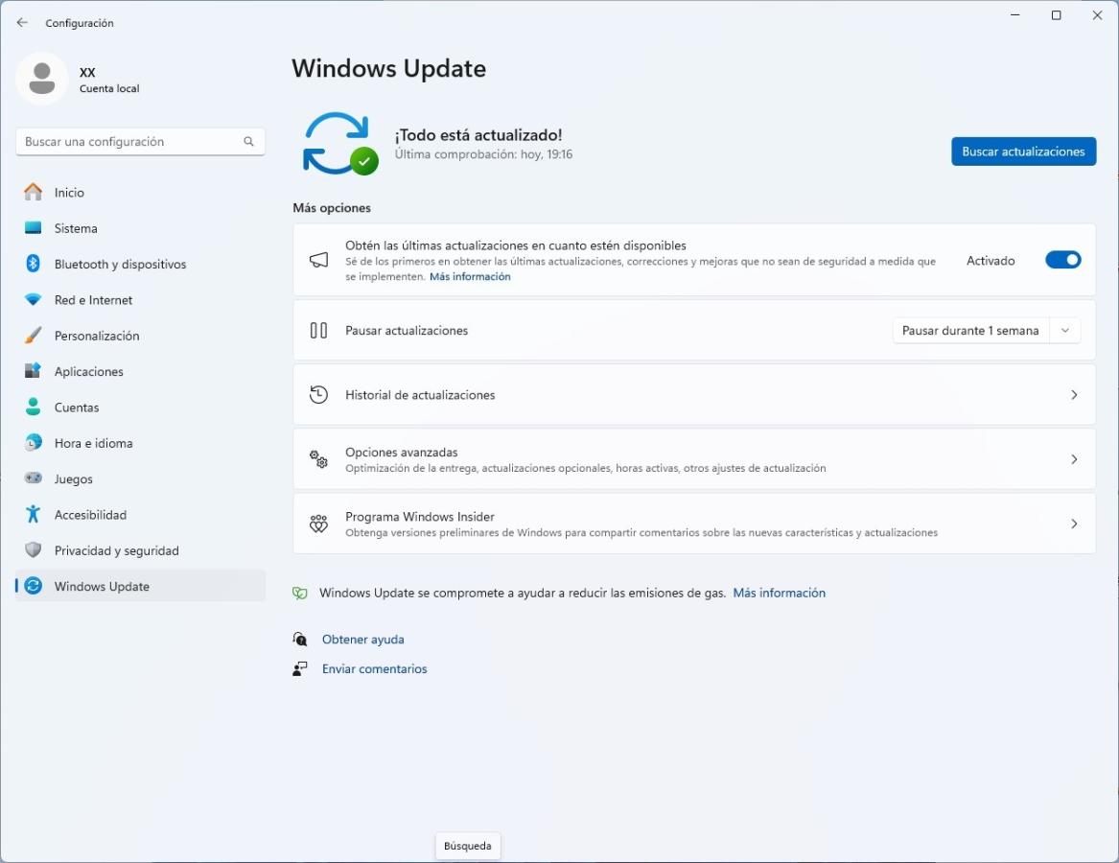This screenshot has width=1119, height=863.
Task: Click the Inicio house icon
Action: click(33, 192)
